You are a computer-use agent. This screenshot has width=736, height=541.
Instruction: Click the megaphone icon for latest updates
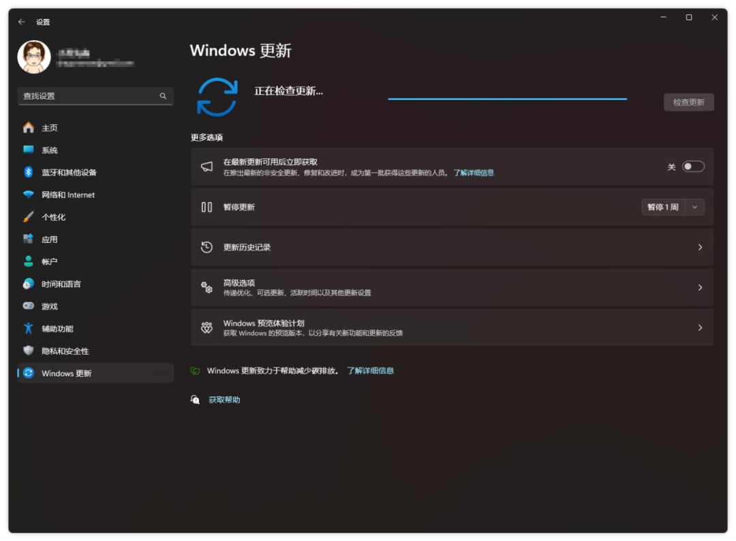(207, 167)
